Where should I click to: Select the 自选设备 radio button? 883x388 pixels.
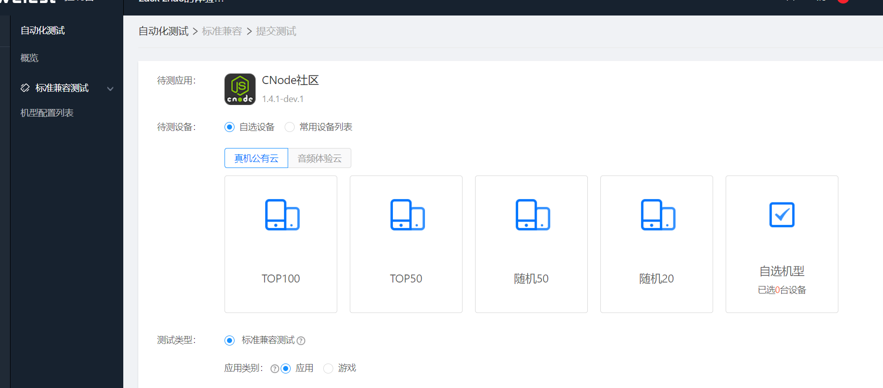230,127
